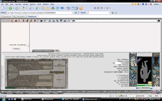Image resolution: width=162 pixels, height=101 pixels.
Task: Expand the Go button dropdown arrow
Action: click(78, 13)
